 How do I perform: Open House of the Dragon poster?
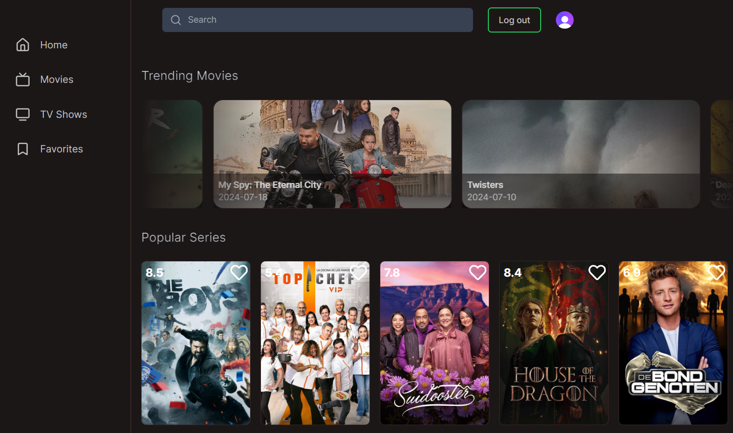(x=554, y=343)
